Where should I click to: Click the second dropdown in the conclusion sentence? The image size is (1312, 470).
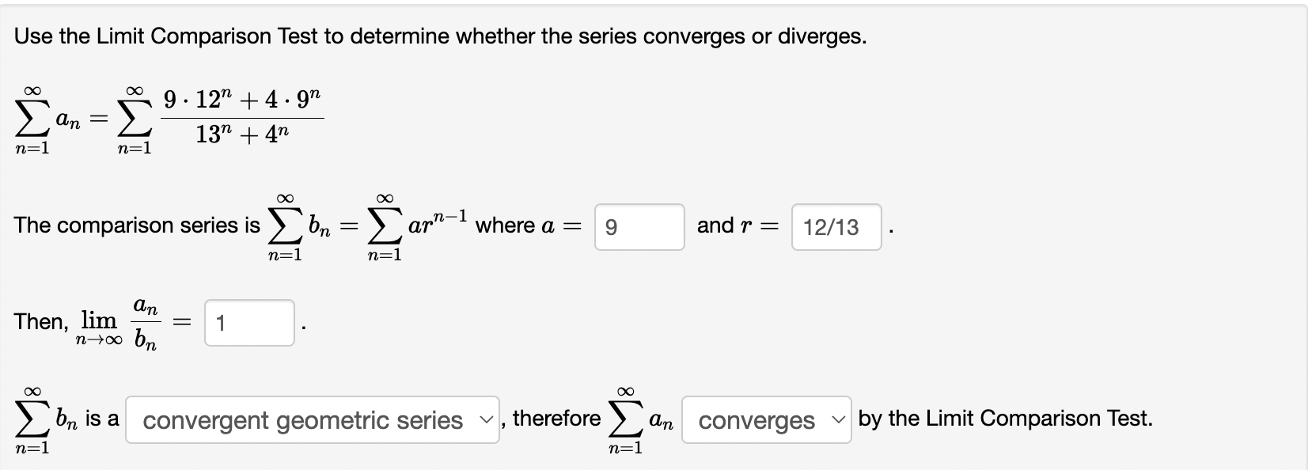765,420
